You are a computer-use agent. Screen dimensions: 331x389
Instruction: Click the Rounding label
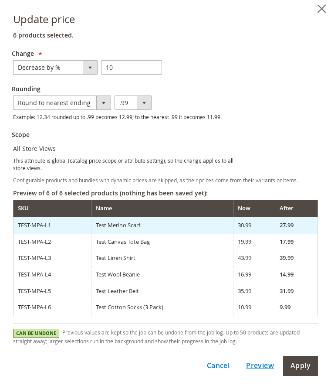click(x=26, y=89)
